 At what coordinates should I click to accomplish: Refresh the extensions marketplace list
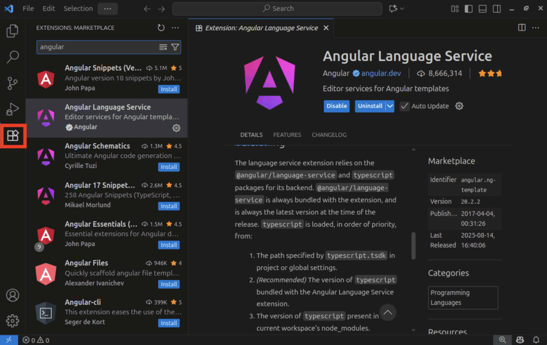(161, 28)
